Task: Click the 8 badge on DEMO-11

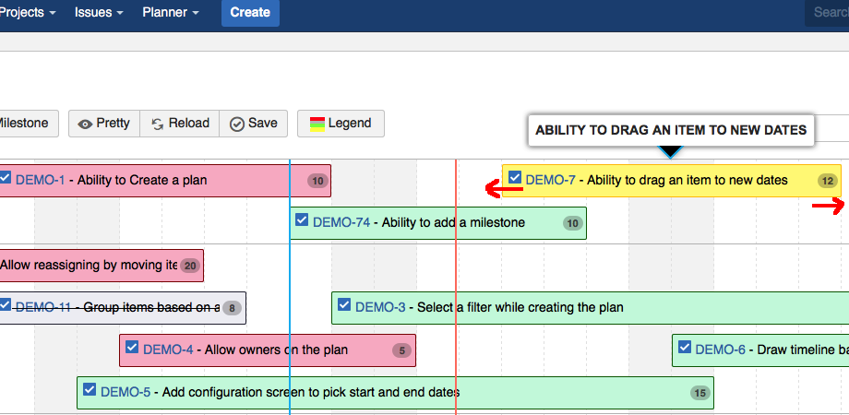Action: coord(232,308)
